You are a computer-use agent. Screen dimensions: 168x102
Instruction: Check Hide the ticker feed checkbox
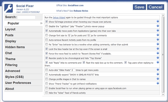46,93
